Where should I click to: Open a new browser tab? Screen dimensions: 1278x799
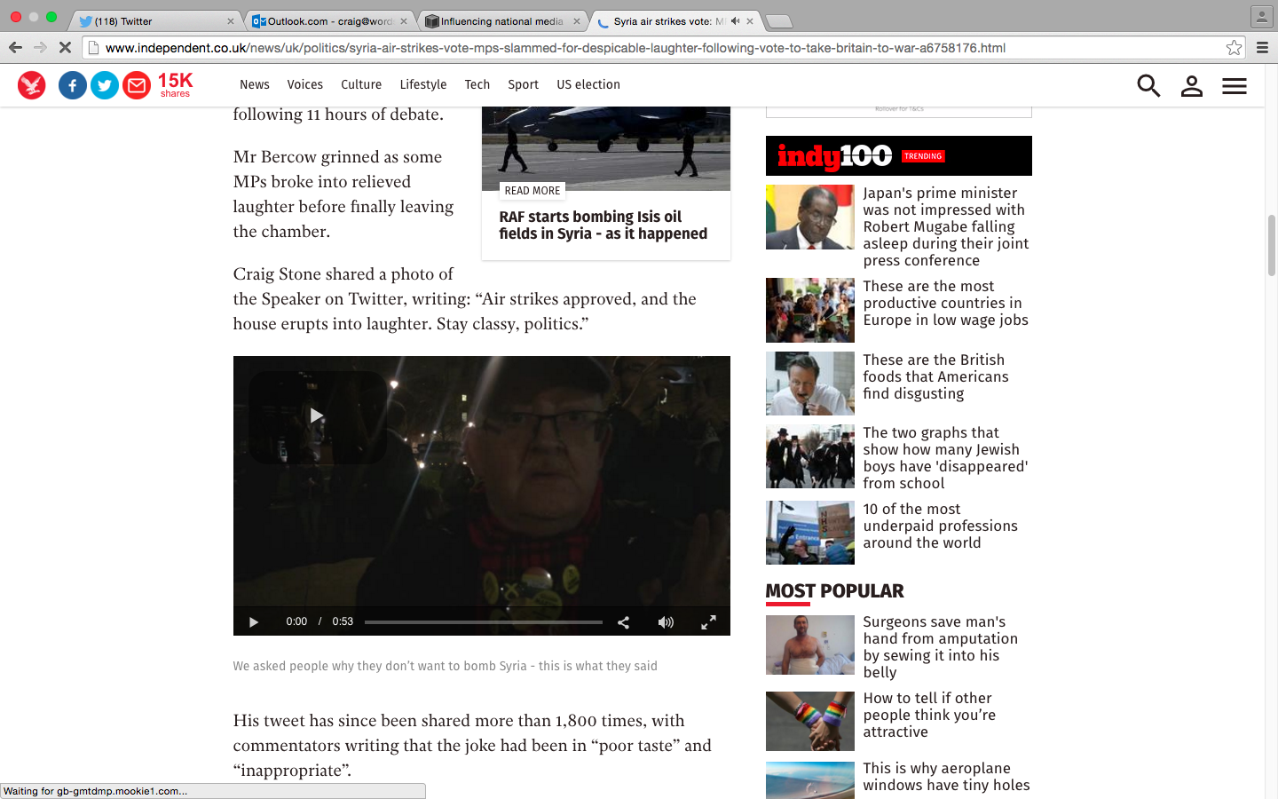coord(778,20)
